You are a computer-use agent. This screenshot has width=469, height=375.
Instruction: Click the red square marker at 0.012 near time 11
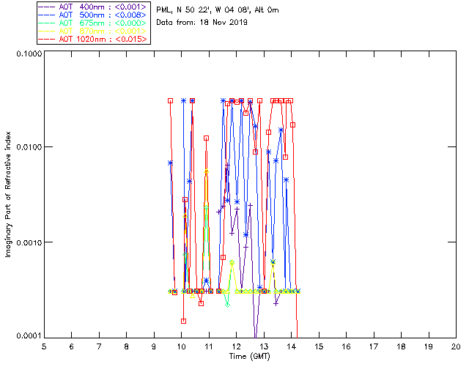(206, 138)
